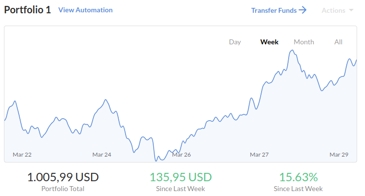Click the chart's lowest dip point

[156, 161]
